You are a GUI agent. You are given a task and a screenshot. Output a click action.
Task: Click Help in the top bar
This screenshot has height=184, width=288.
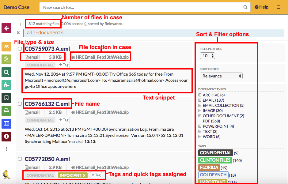[261, 7]
